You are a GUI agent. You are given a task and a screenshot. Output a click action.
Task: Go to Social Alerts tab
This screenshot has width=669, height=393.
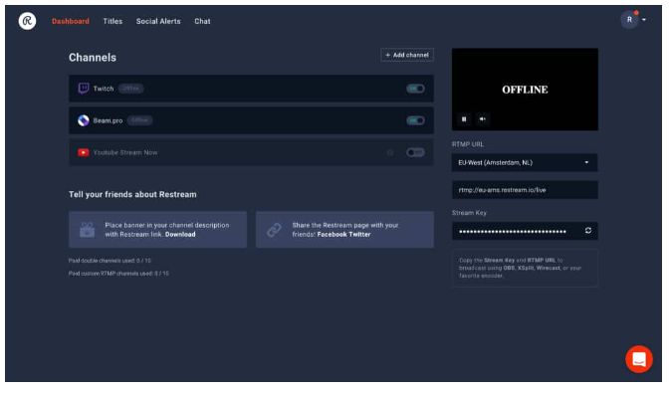158,21
